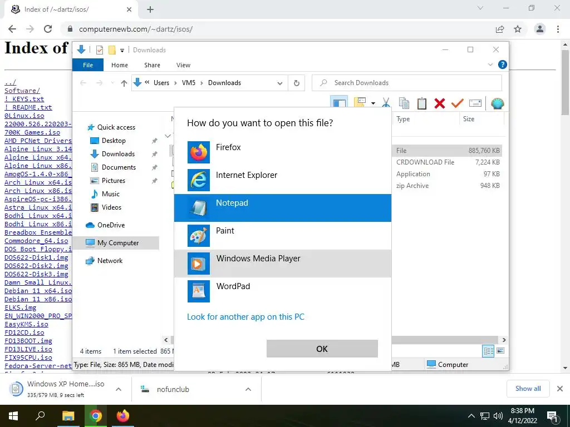Confirm with the OK button

tap(322, 349)
